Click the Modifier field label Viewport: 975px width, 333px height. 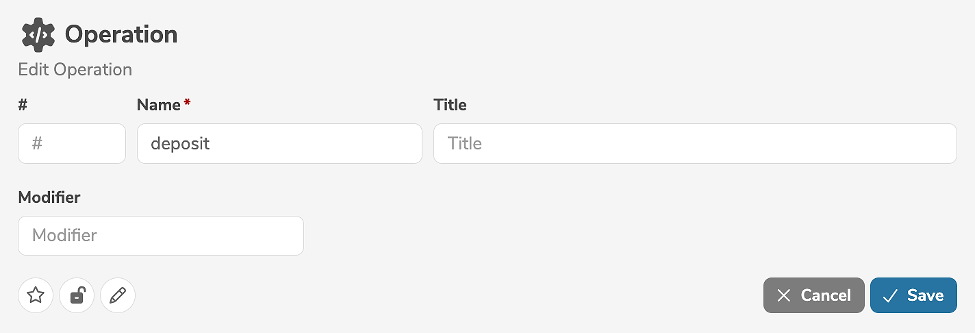pyautogui.click(x=49, y=197)
